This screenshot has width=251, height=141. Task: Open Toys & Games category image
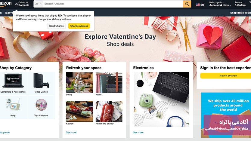click(x=41, y=105)
